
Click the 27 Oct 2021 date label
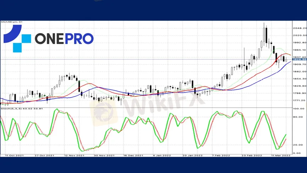[x=44, y=155]
